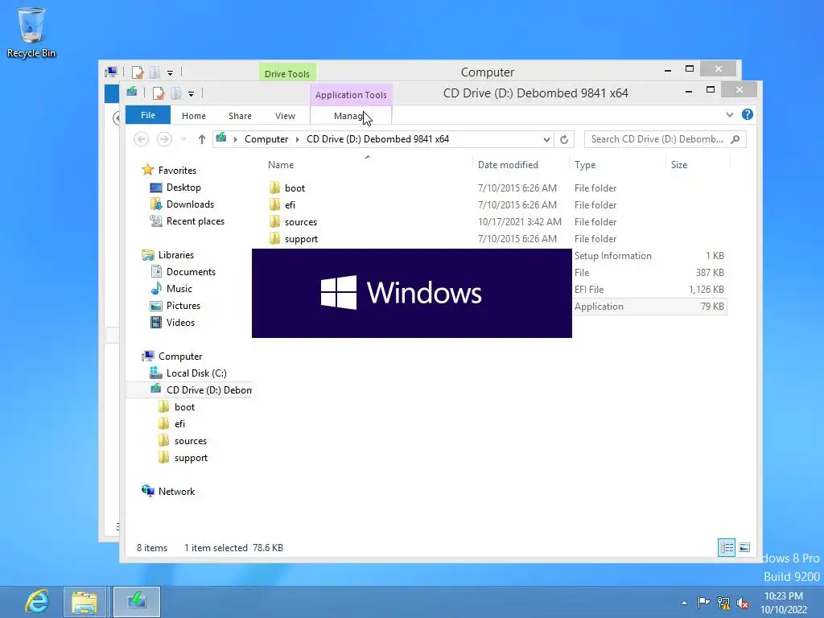Click the network tray icon
This screenshot has width=824, height=618.
tap(723, 603)
